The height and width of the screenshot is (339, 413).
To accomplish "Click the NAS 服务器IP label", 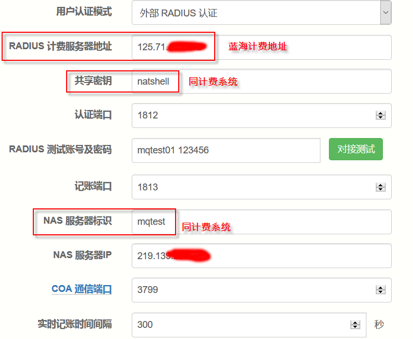I will tap(82, 255).
